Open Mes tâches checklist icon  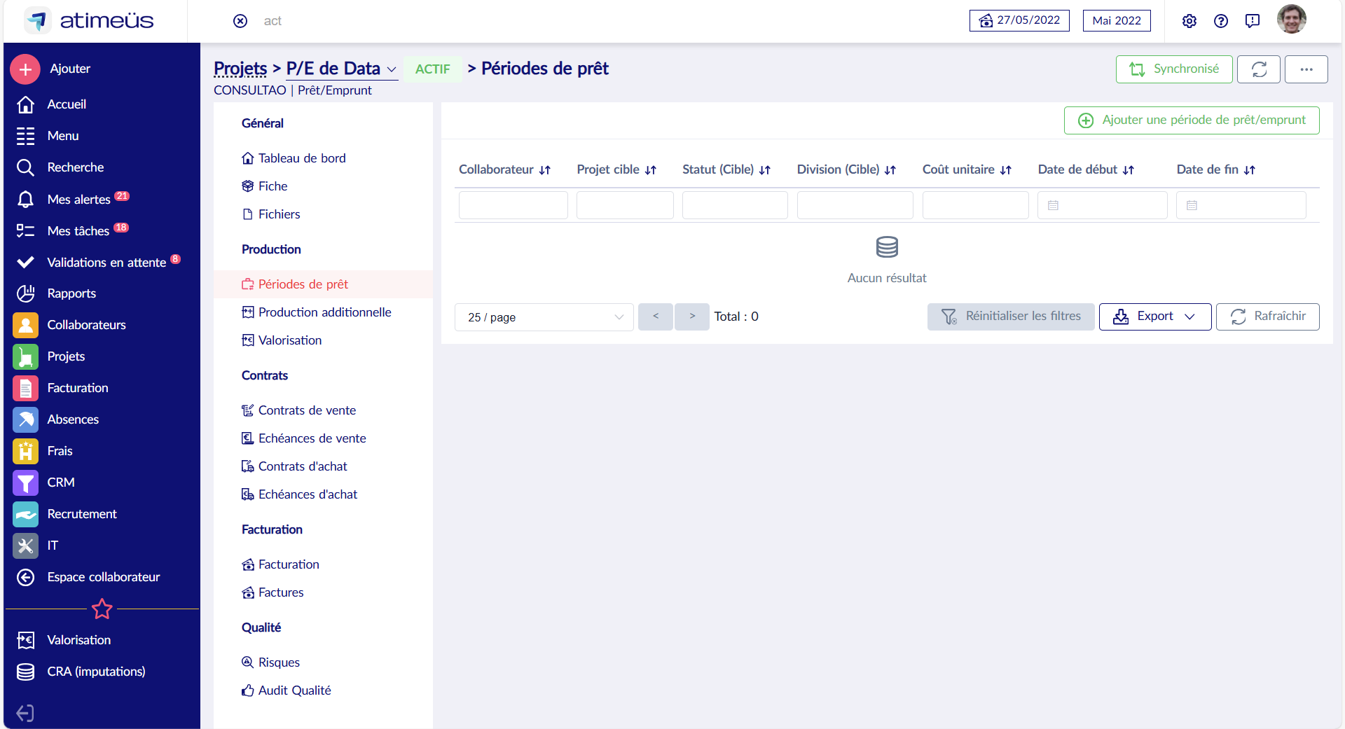[x=25, y=231]
